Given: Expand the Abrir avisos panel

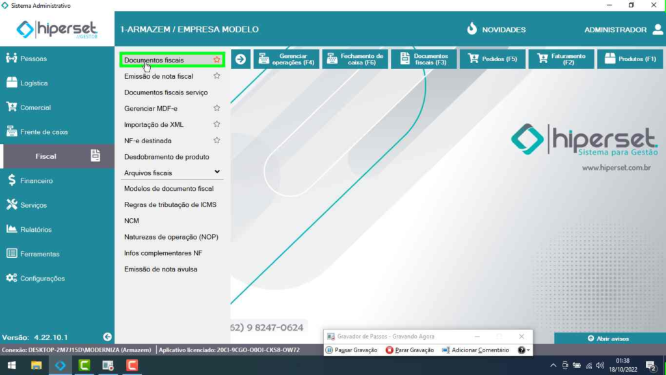Looking at the screenshot, I should coord(609,339).
